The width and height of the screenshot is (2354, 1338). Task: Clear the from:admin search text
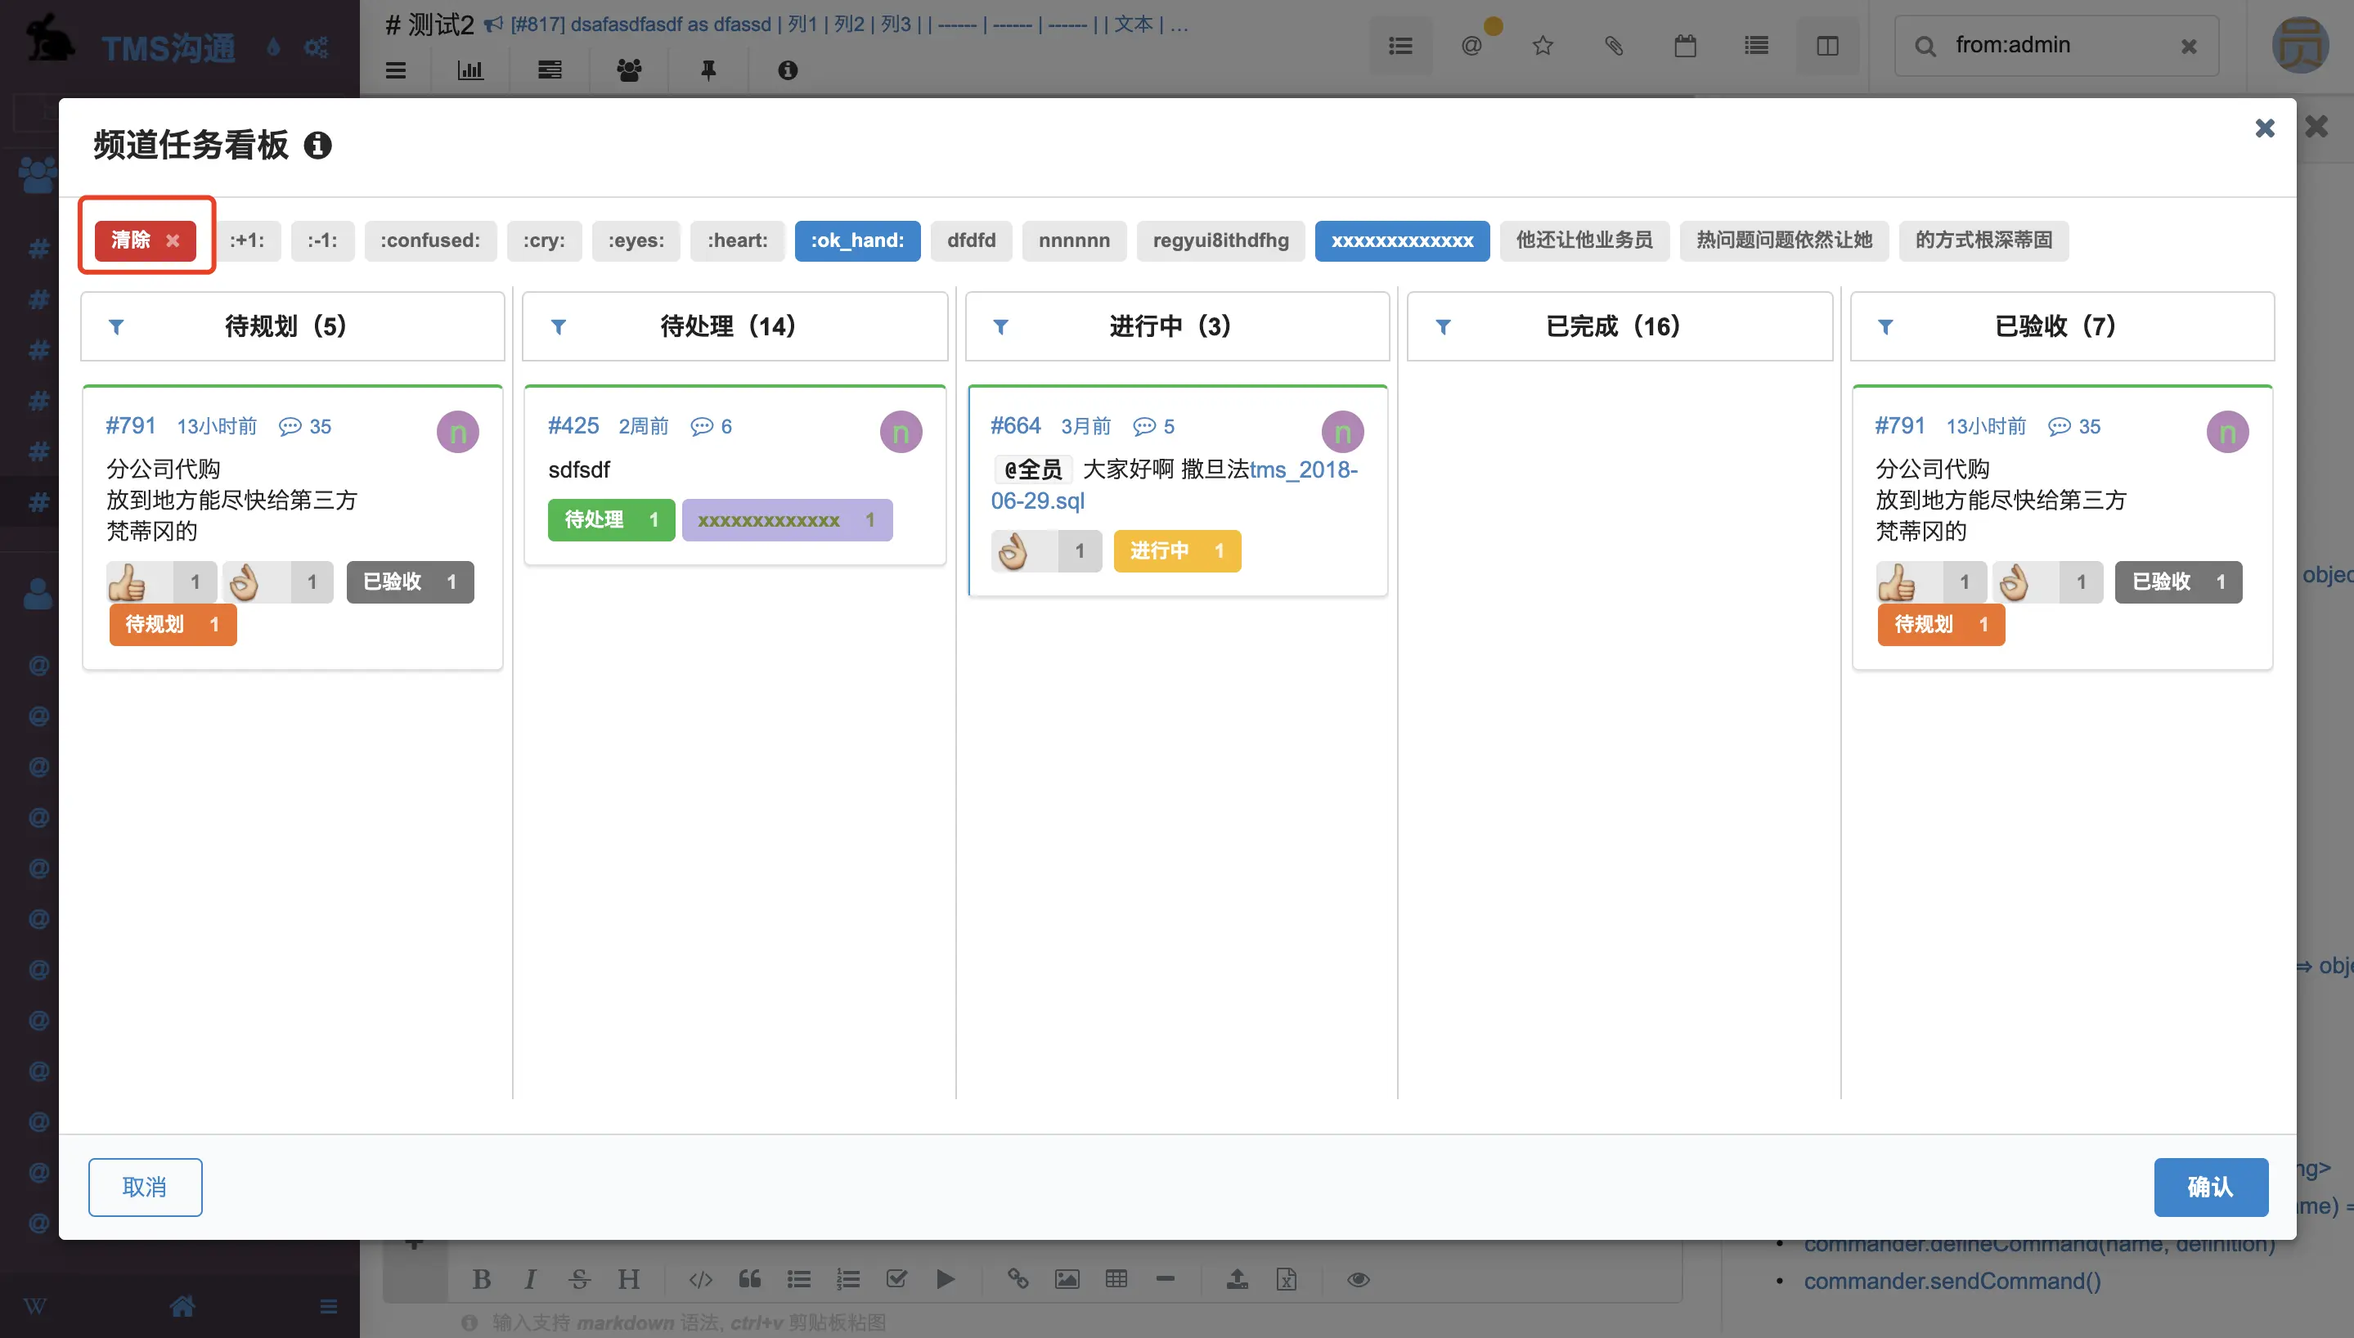pyautogui.click(x=2189, y=47)
